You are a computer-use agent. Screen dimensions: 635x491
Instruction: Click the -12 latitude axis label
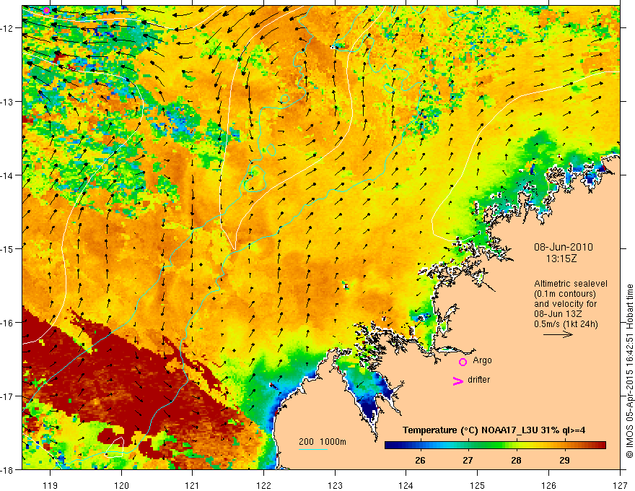(8, 28)
